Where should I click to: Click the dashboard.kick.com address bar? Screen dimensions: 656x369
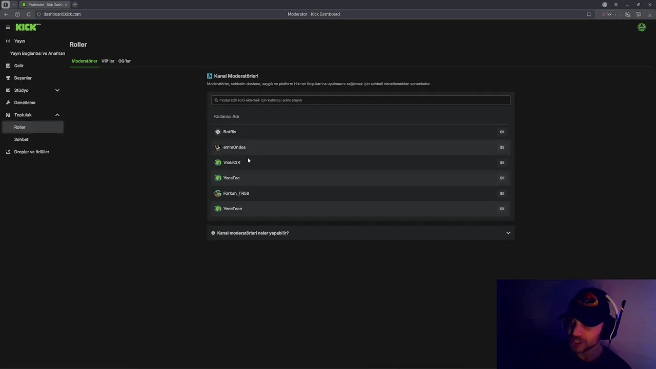point(62,14)
